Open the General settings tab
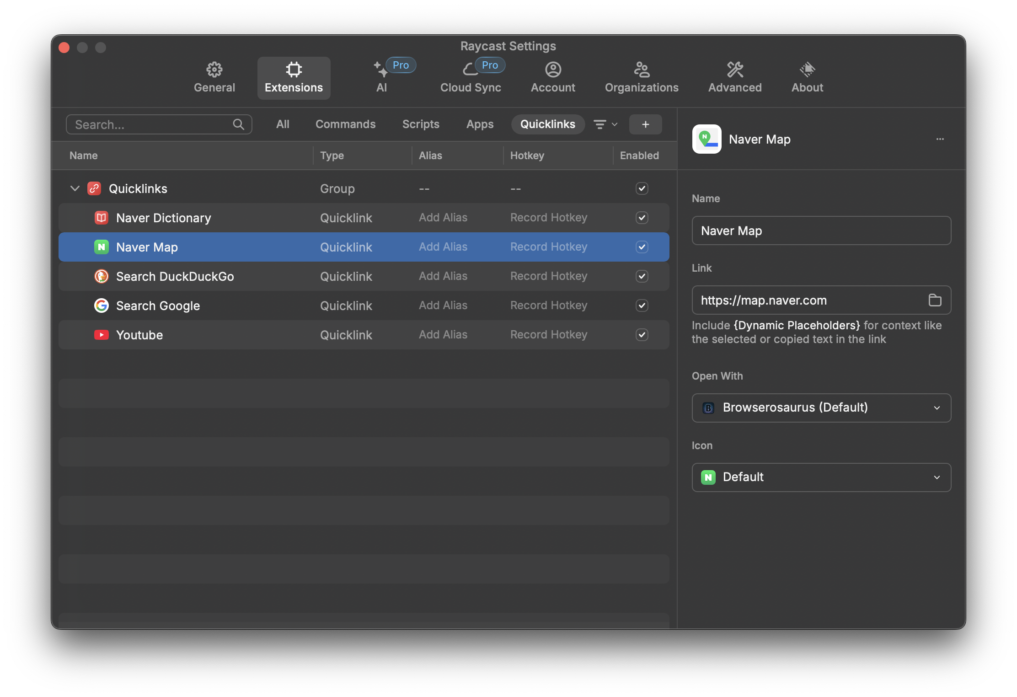Viewport: 1017px width, 697px height. 214,78
